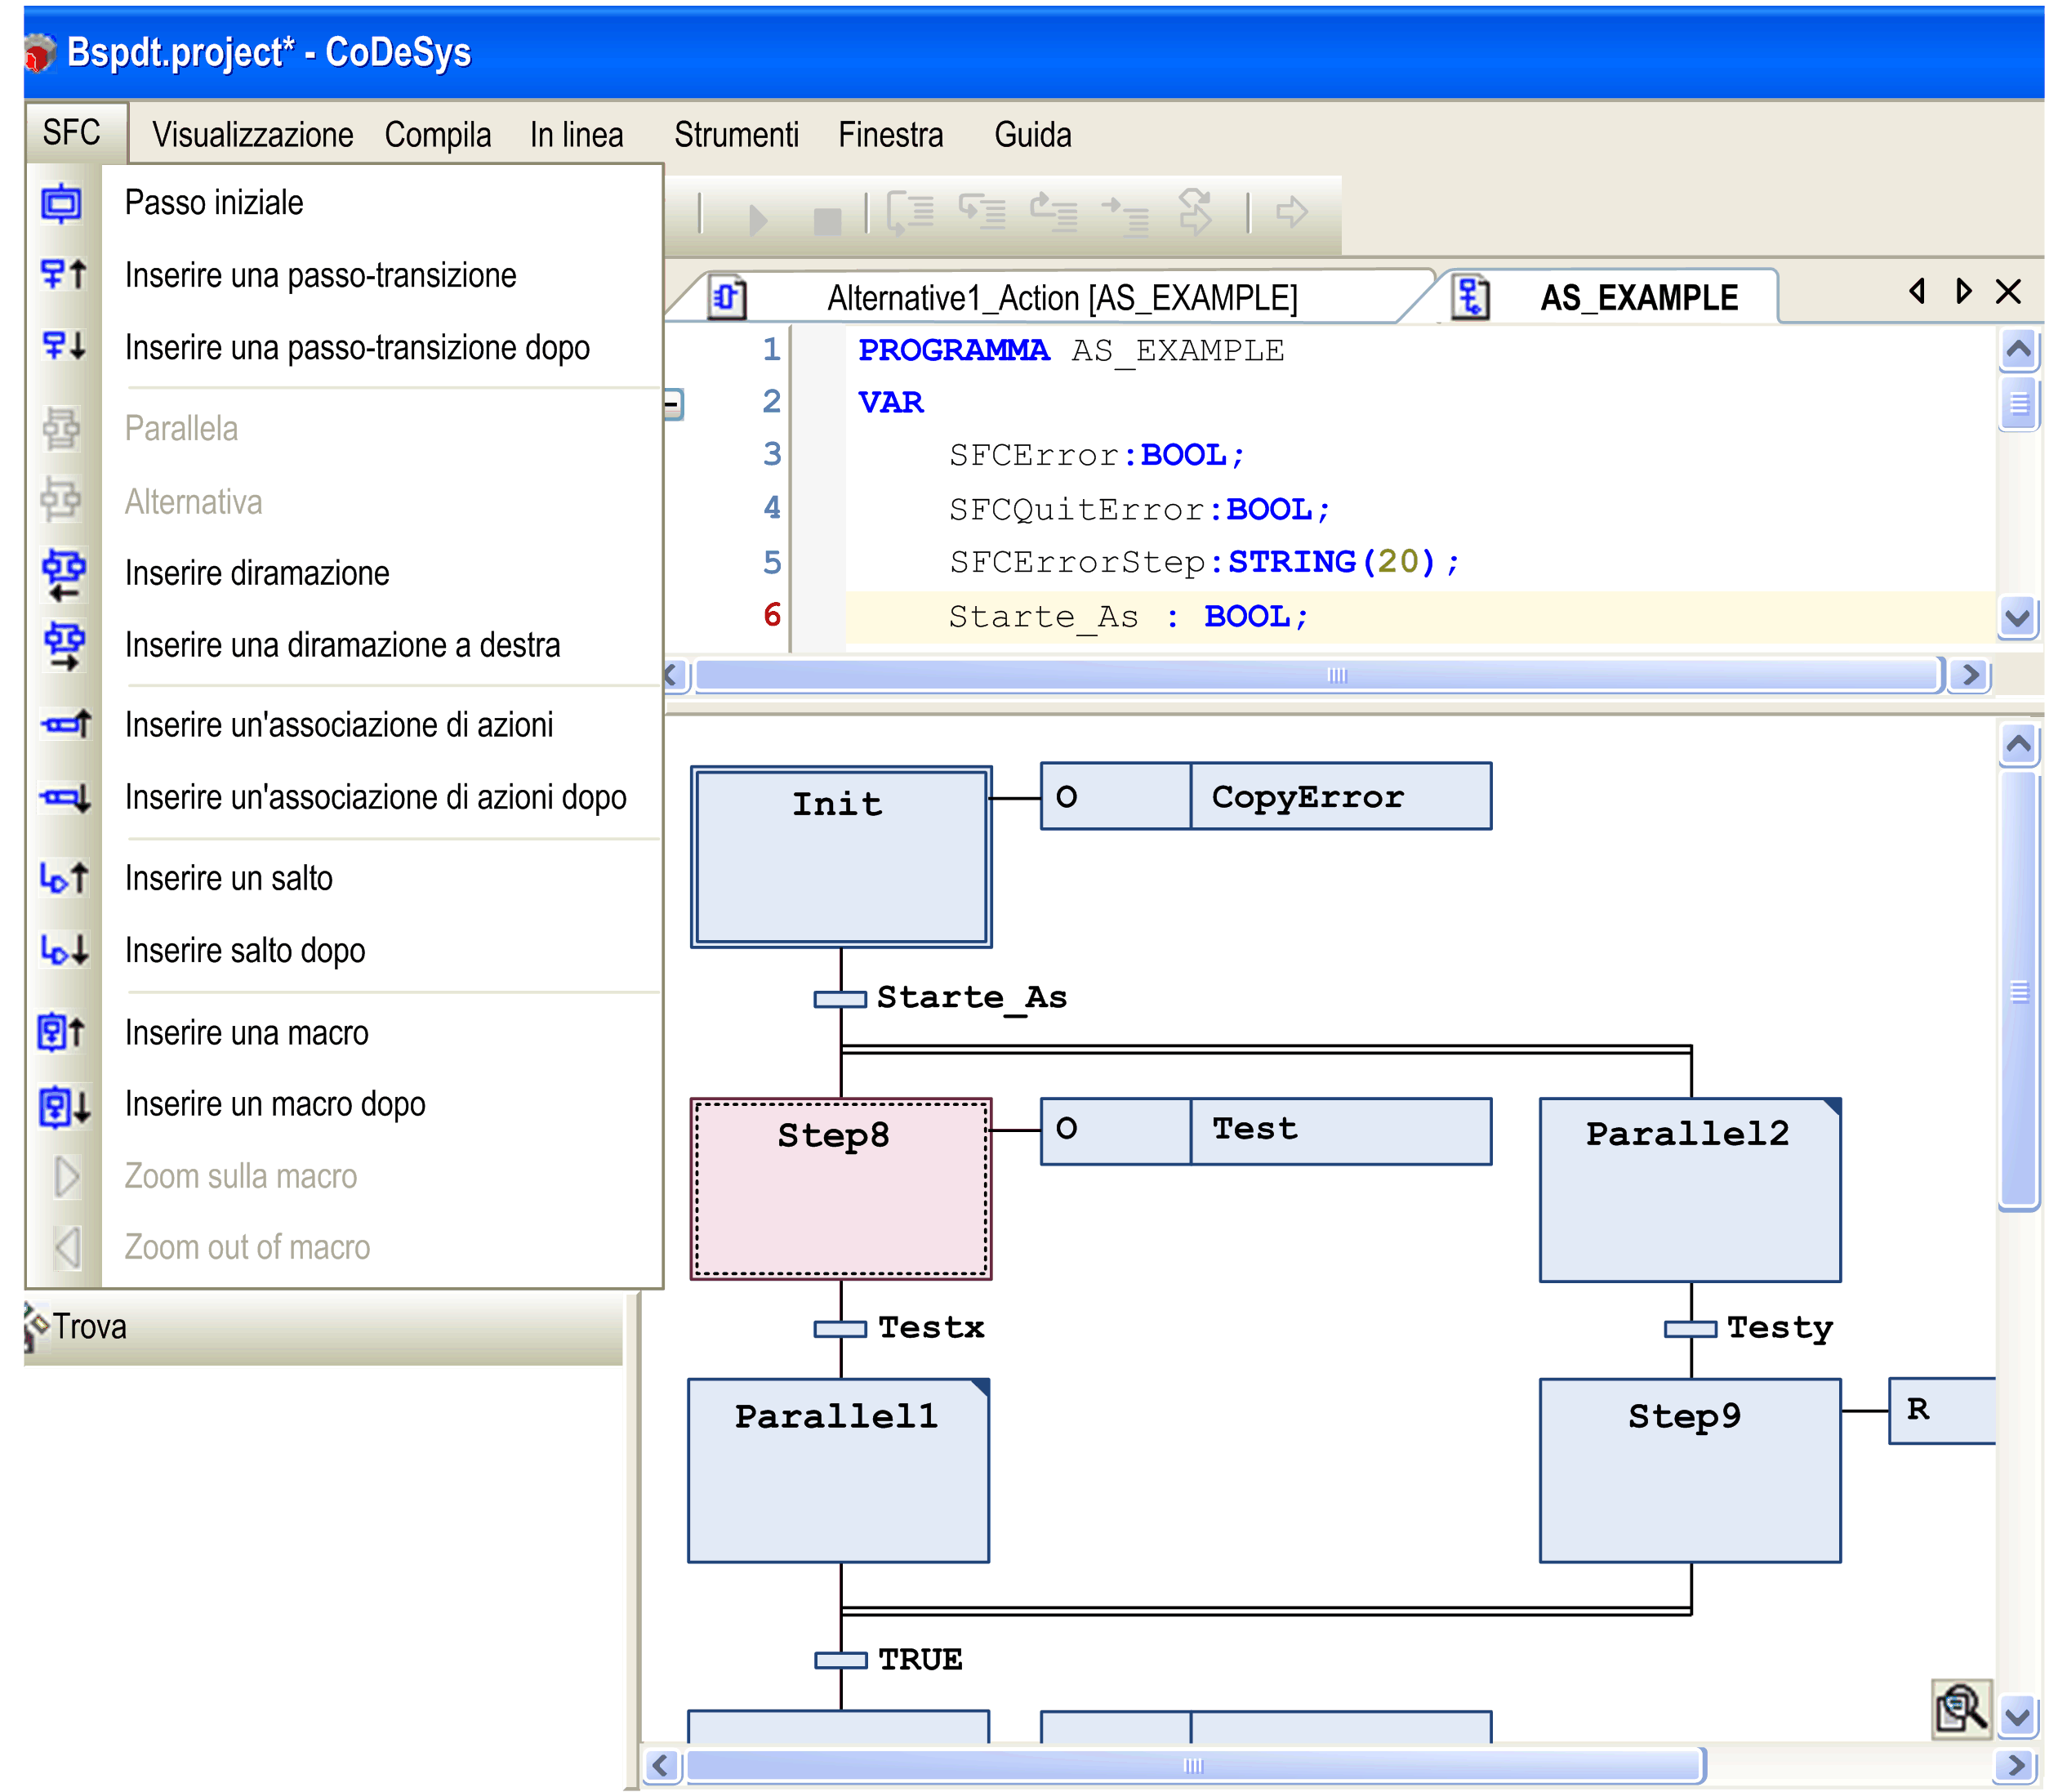Click the single cycle toolbar icon
The width and height of the screenshot is (2067, 1792).
[1195, 212]
